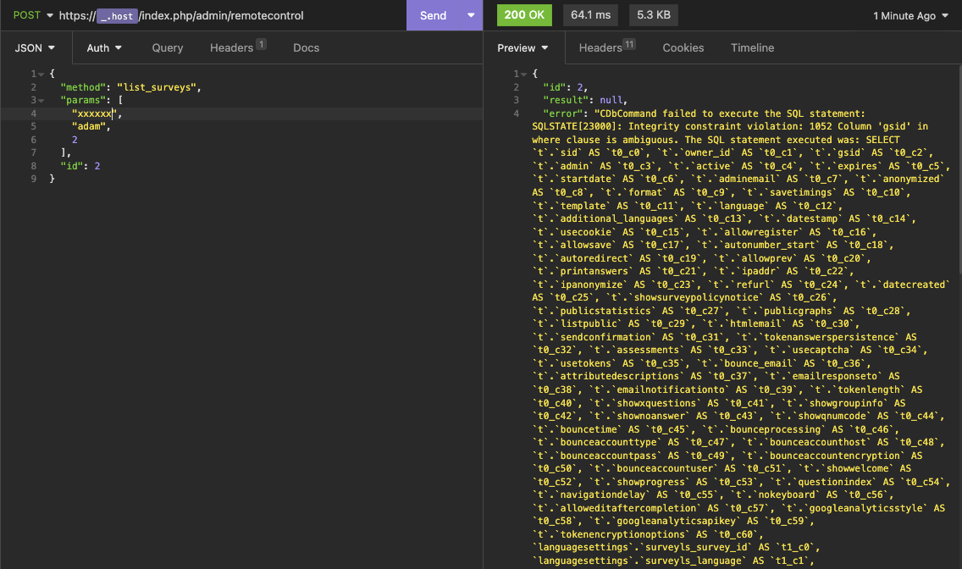Open the '1 Minute Ago' response history
Viewport: 962px width, 569px height.
(909, 16)
